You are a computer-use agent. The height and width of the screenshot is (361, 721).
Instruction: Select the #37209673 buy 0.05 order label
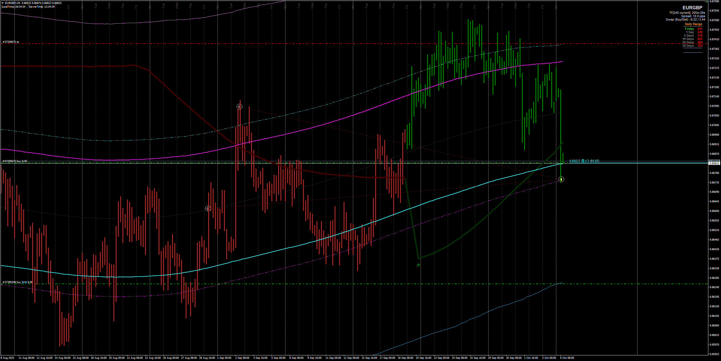15,161
